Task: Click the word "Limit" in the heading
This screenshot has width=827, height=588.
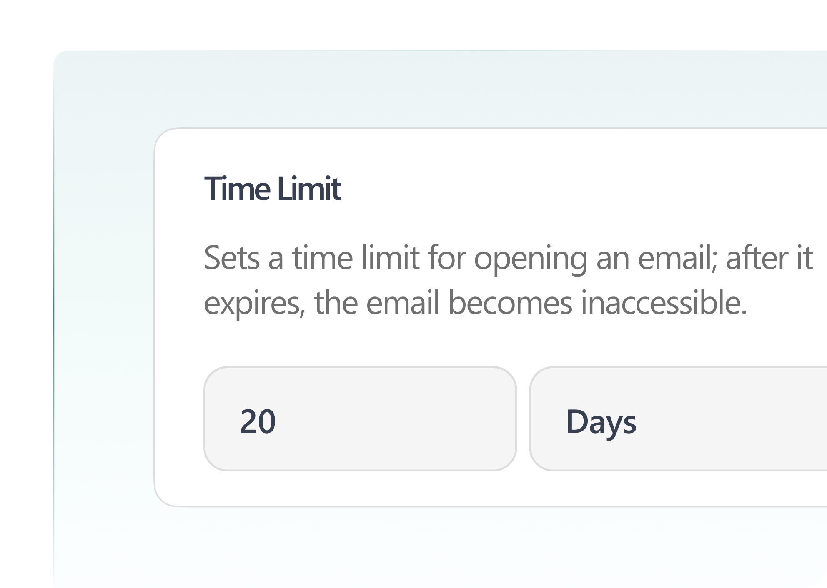Action: coord(308,189)
